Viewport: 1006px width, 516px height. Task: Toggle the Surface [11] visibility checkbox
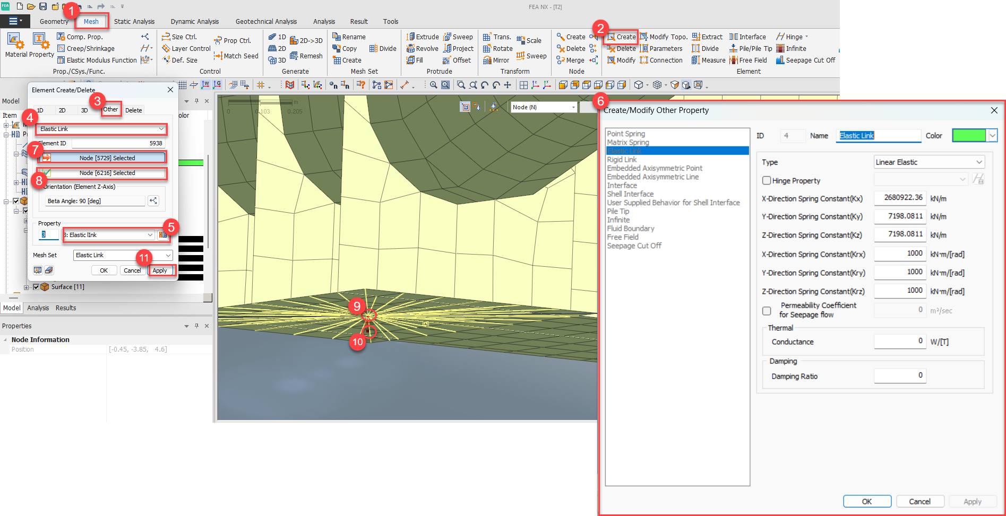[x=36, y=286]
